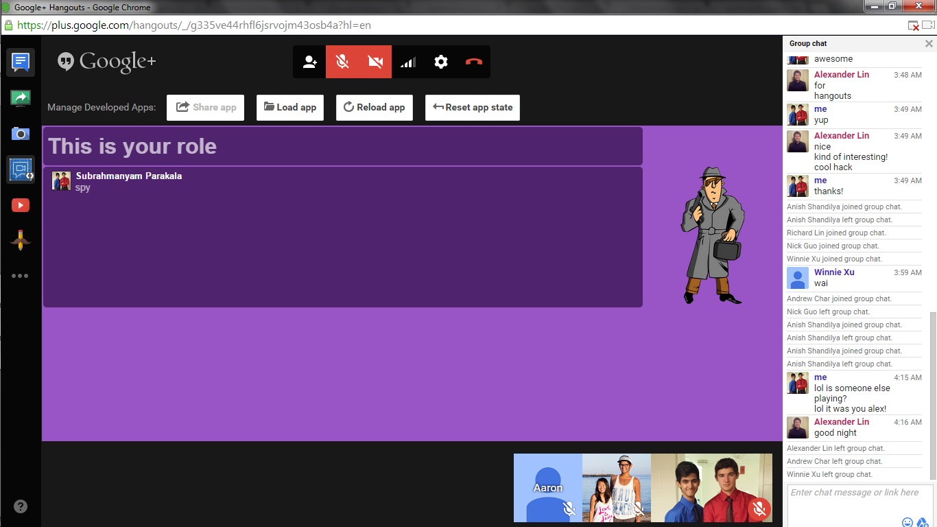Open the Screenshare app in the sidebar
The width and height of the screenshot is (937, 527).
click(21, 98)
